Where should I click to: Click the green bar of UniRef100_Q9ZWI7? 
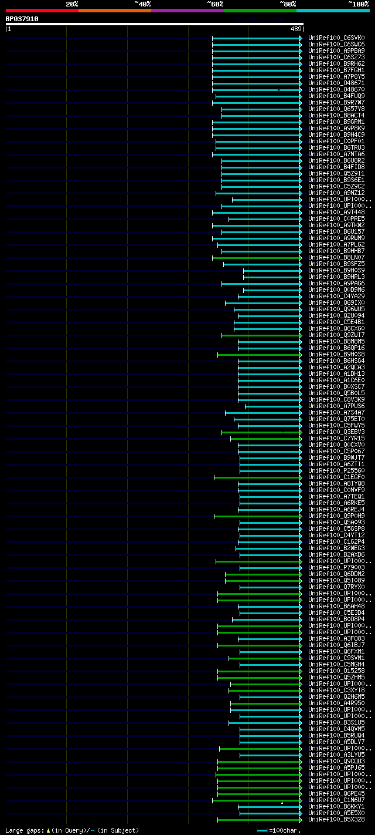[x=261, y=335]
